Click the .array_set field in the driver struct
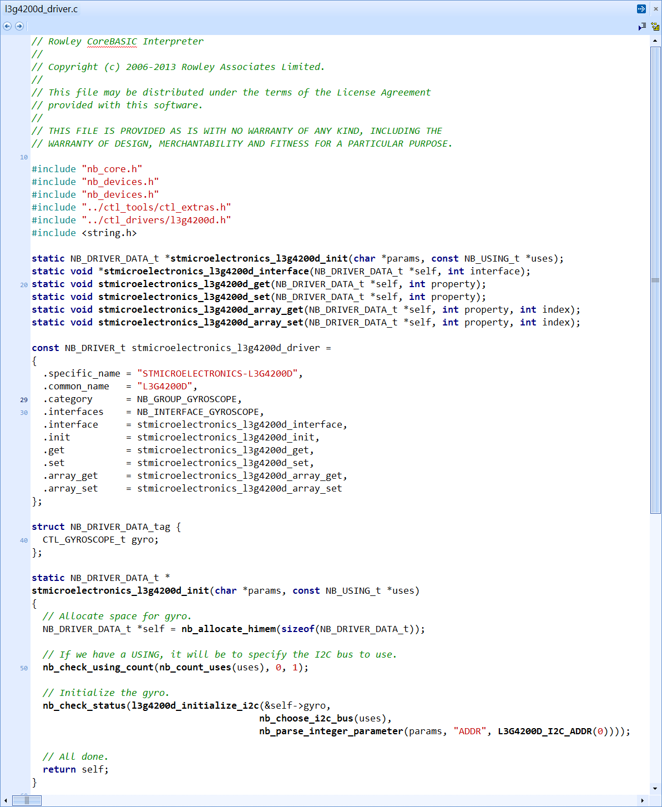Viewport: 662px width, 807px height. click(x=70, y=488)
